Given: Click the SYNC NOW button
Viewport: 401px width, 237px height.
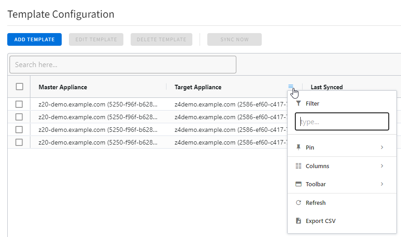Looking at the screenshot, I should pyautogui.click(x=235, y=39).
